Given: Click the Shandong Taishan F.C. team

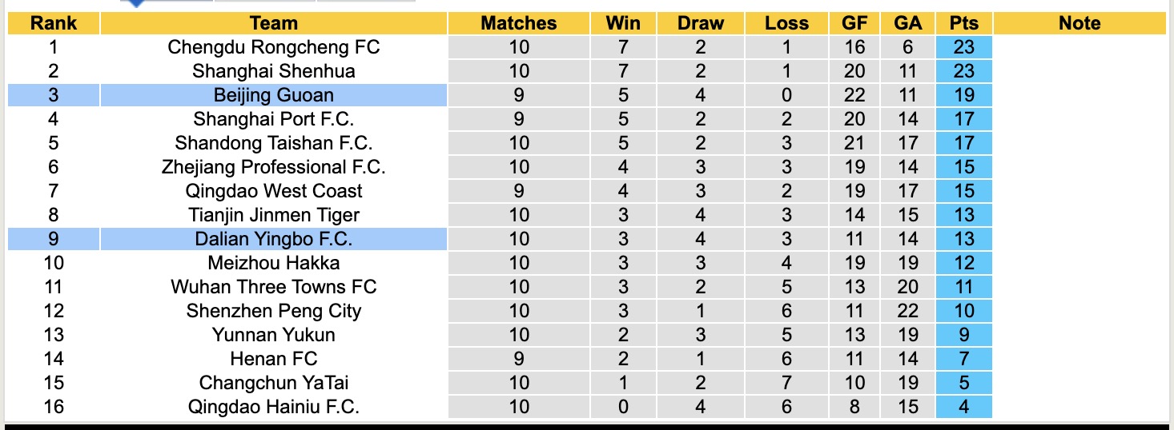Looking at the screenshot, I should point(273,143).
